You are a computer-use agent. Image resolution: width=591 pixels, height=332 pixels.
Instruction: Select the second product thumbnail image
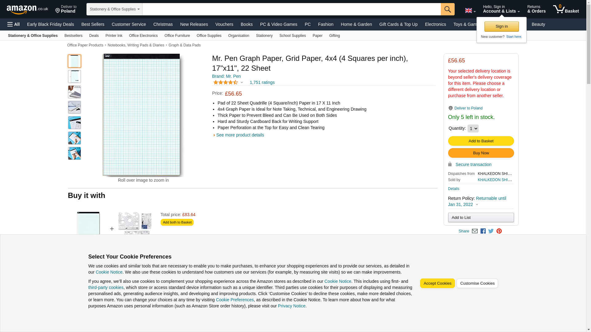[x=74, y=77]
